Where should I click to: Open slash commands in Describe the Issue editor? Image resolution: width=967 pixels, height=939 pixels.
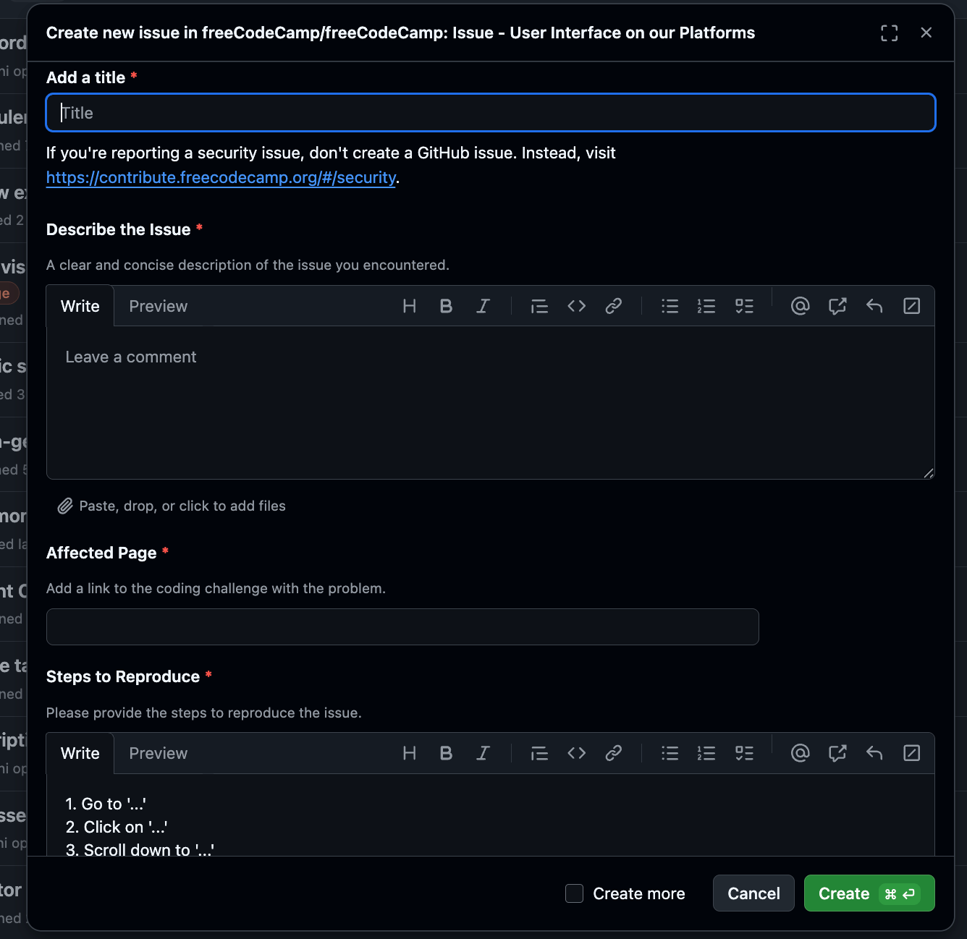(912, 306)
